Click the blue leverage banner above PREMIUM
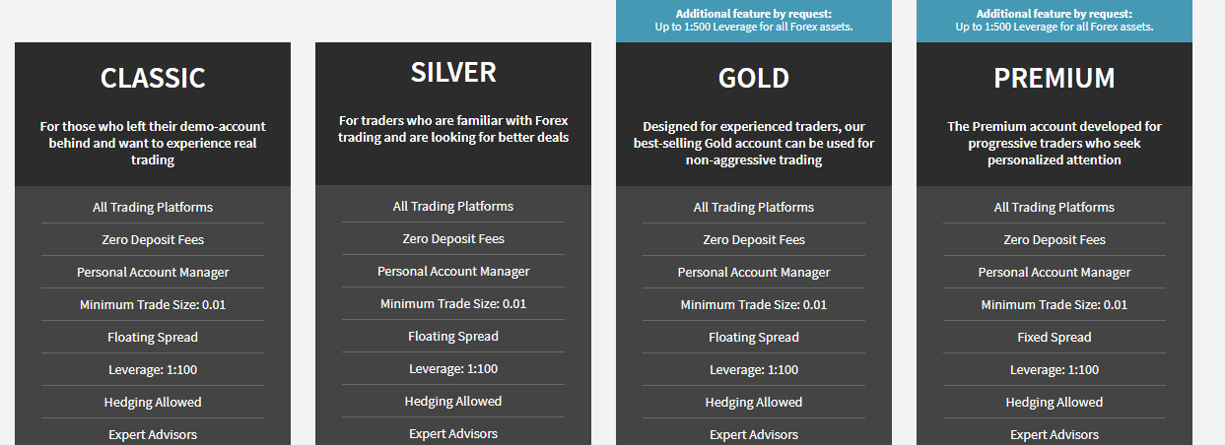Image resolution: width=1225 pixels, height=445 pixels. coord(1055,21)
